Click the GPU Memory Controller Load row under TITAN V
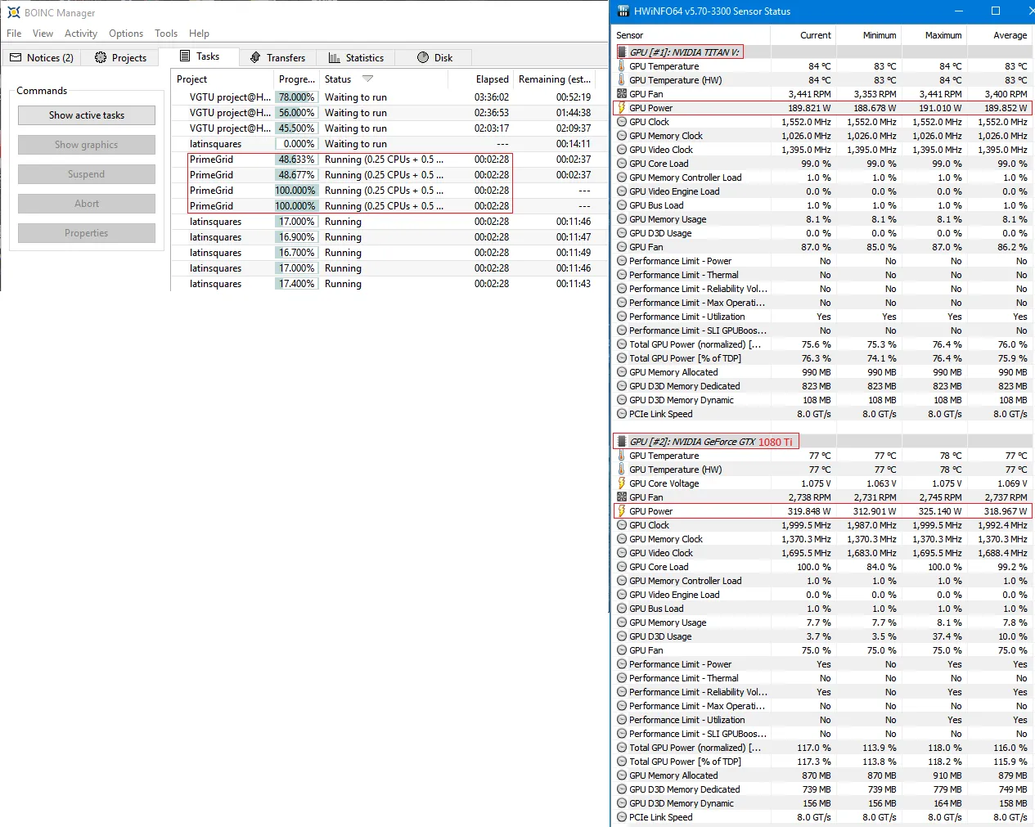Screen dimensions: 1035x827 [822, 178]
